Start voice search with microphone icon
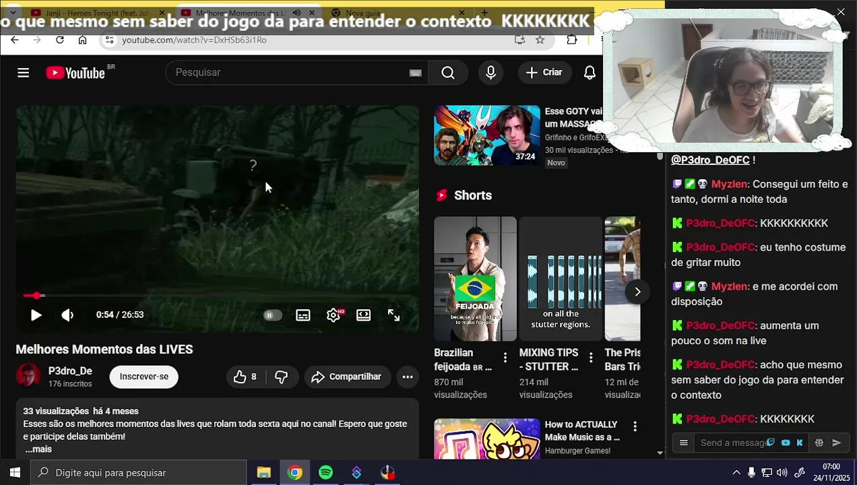 [490, 73]
